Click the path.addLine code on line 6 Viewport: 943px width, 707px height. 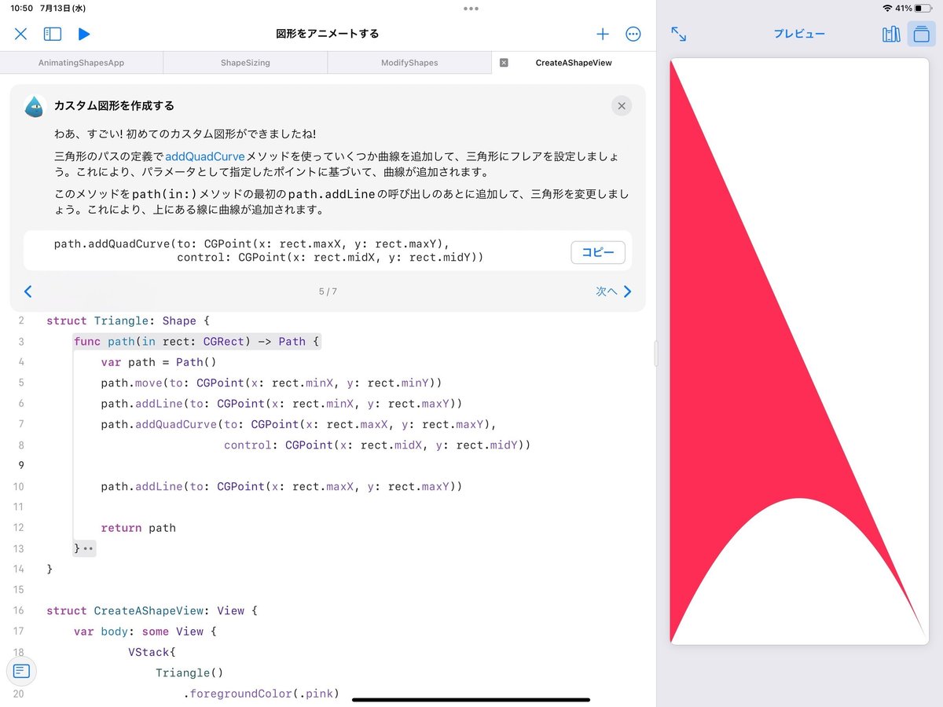281,403
